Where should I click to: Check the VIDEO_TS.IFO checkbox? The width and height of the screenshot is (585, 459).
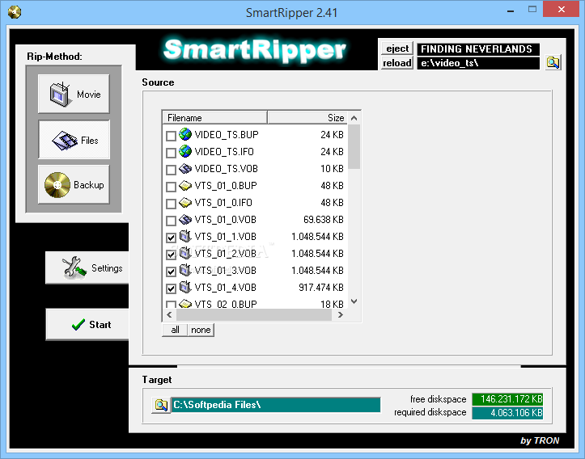tap(171, 153)
